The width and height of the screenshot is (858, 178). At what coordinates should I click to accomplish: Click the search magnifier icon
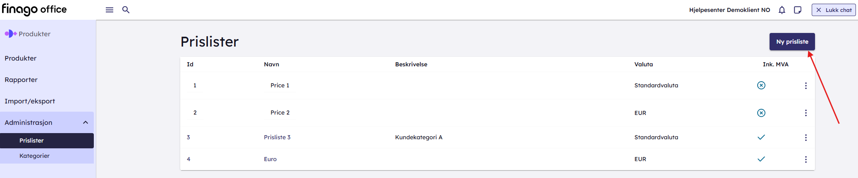[126, 10]
